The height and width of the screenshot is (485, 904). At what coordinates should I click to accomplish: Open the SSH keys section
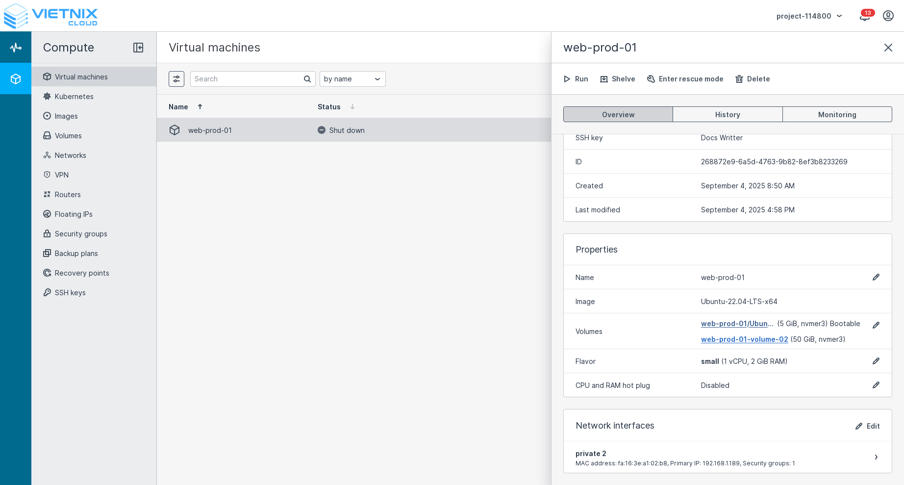pos(70,293)
